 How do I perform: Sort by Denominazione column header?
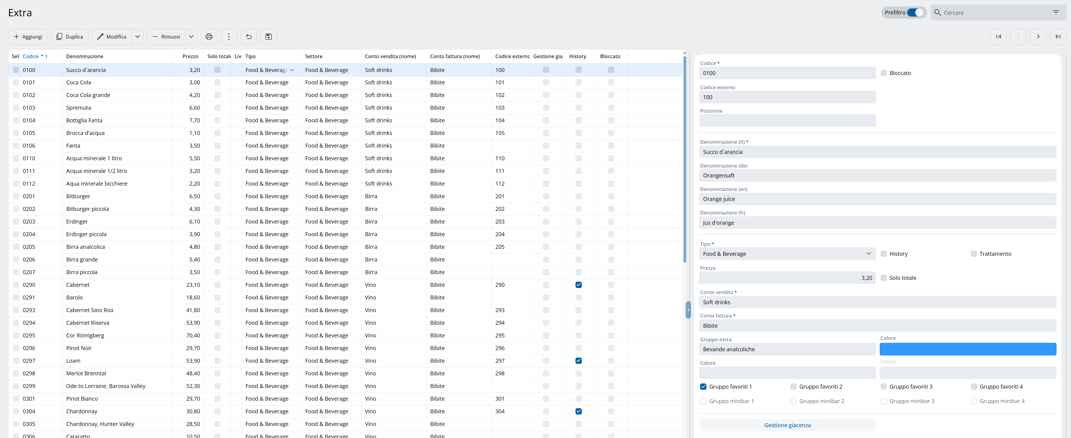click(85, 56)
